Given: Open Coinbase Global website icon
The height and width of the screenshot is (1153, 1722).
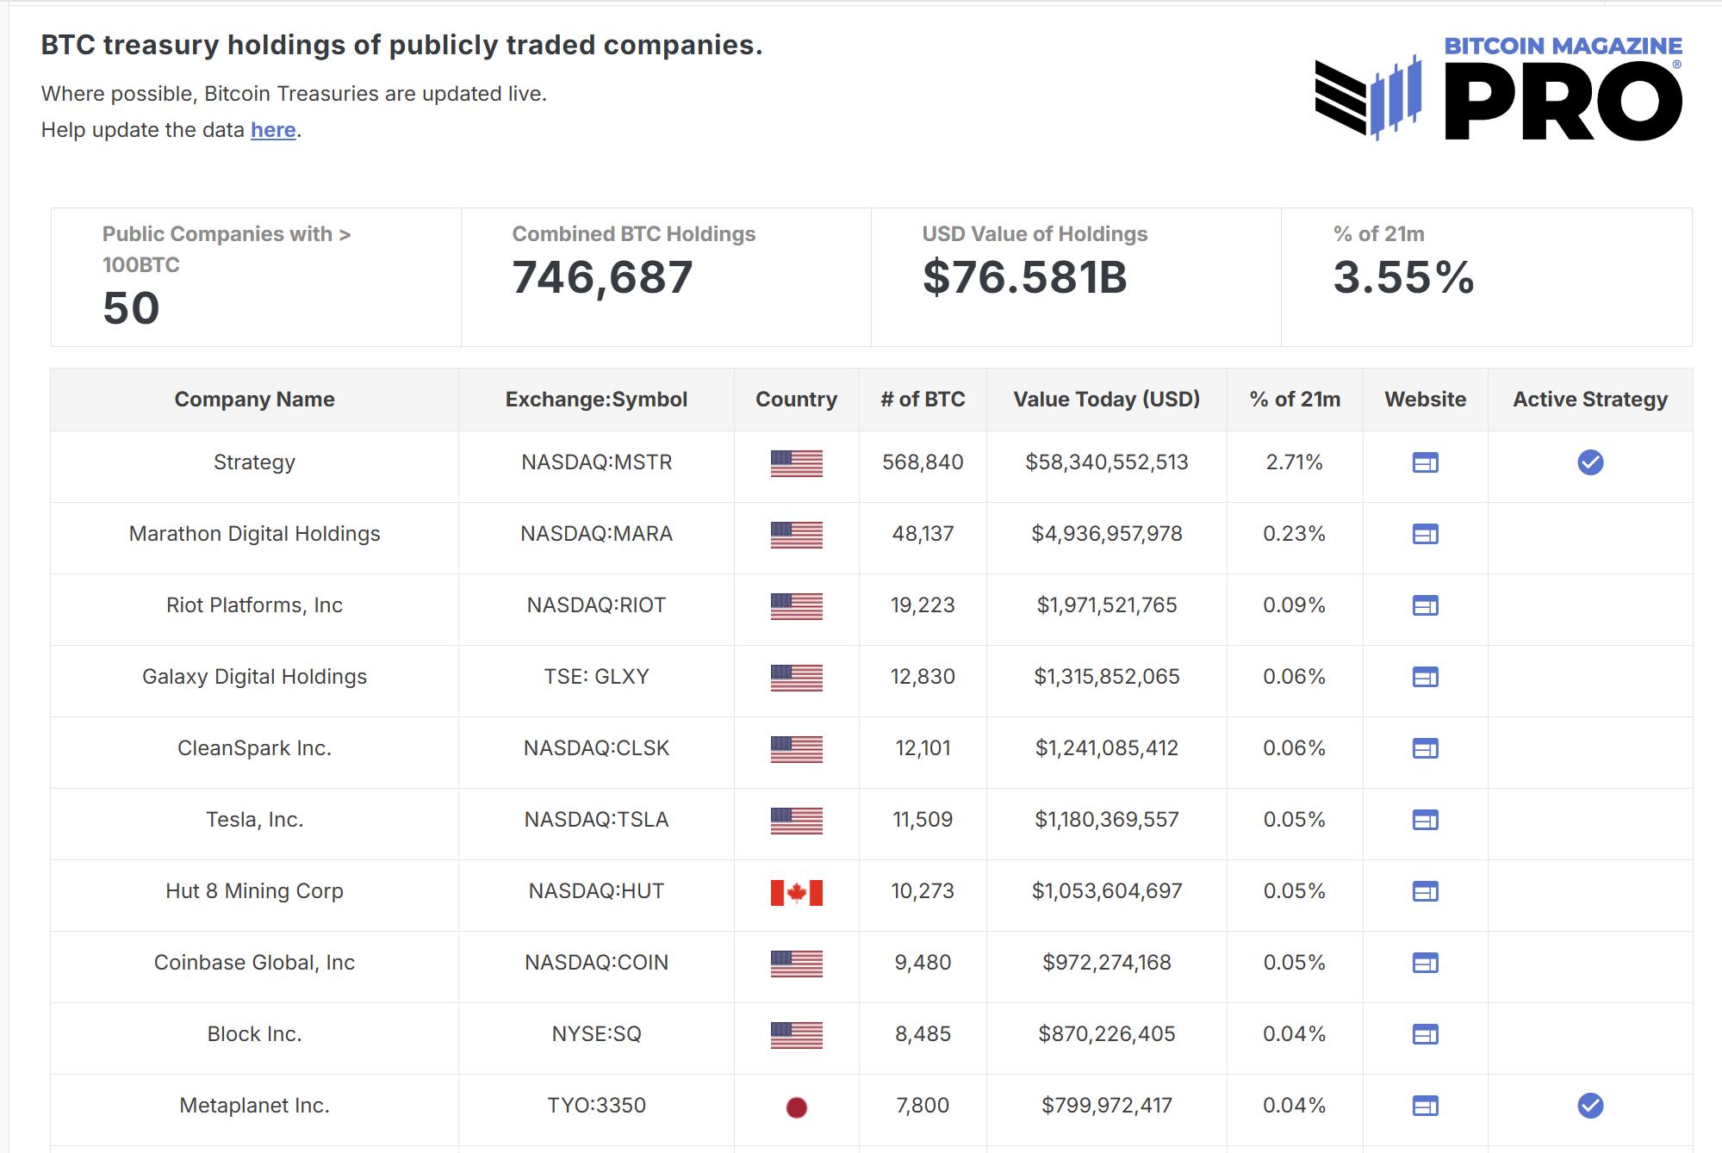Looking at the screenshot, I should coord(1425,963).
